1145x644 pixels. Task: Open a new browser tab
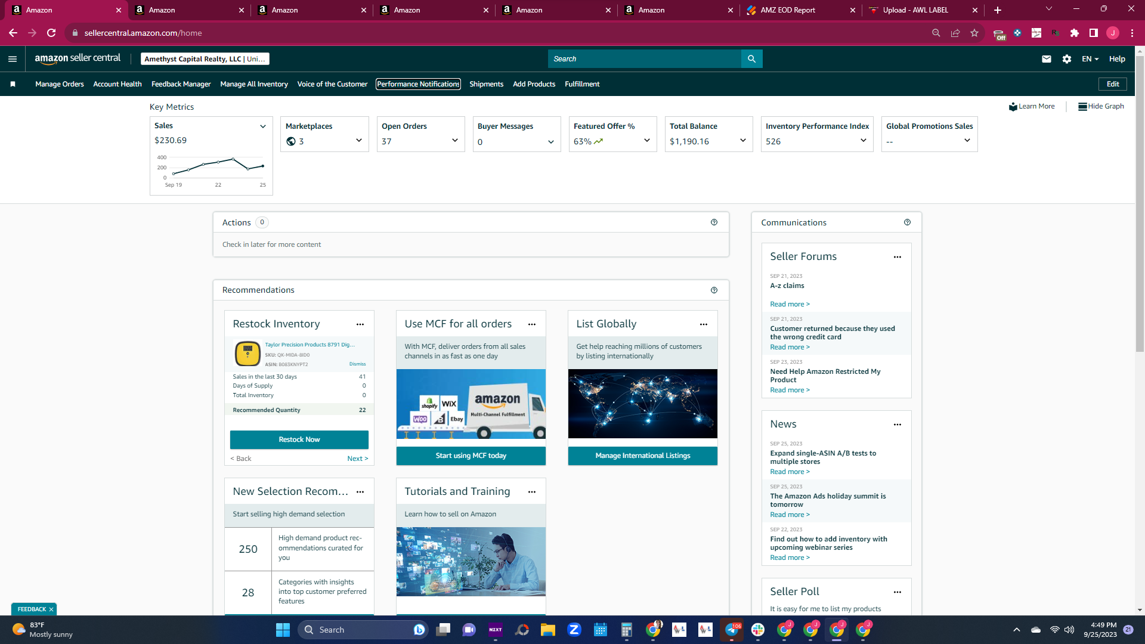tap(998, 10)
